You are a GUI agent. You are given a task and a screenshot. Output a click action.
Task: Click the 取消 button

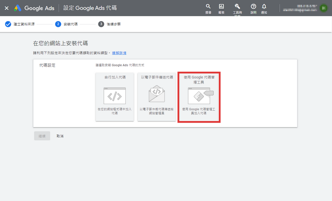click(60, 136)
